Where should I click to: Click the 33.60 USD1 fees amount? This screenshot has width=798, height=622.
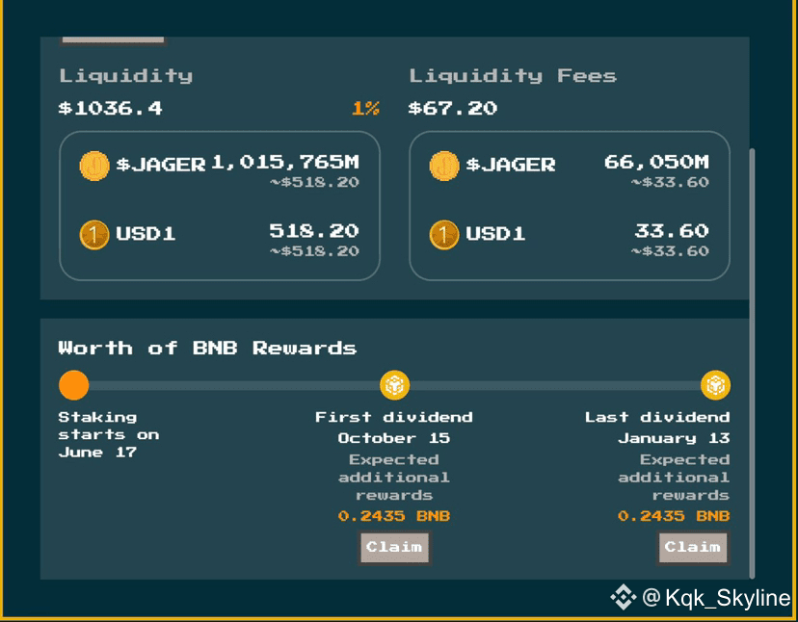pos(672,231)
